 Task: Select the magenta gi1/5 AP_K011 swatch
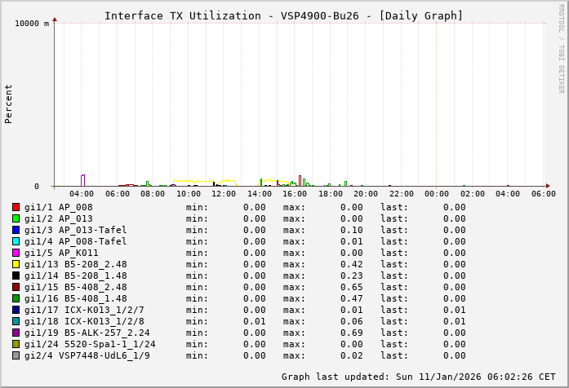pyautogui.click(x=16, y=253)
